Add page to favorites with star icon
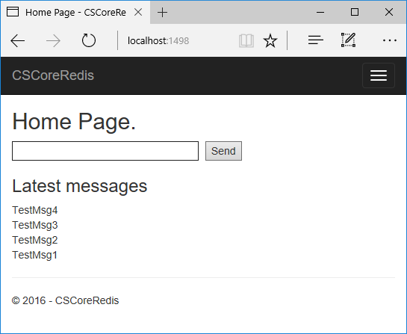 point(270,41)
